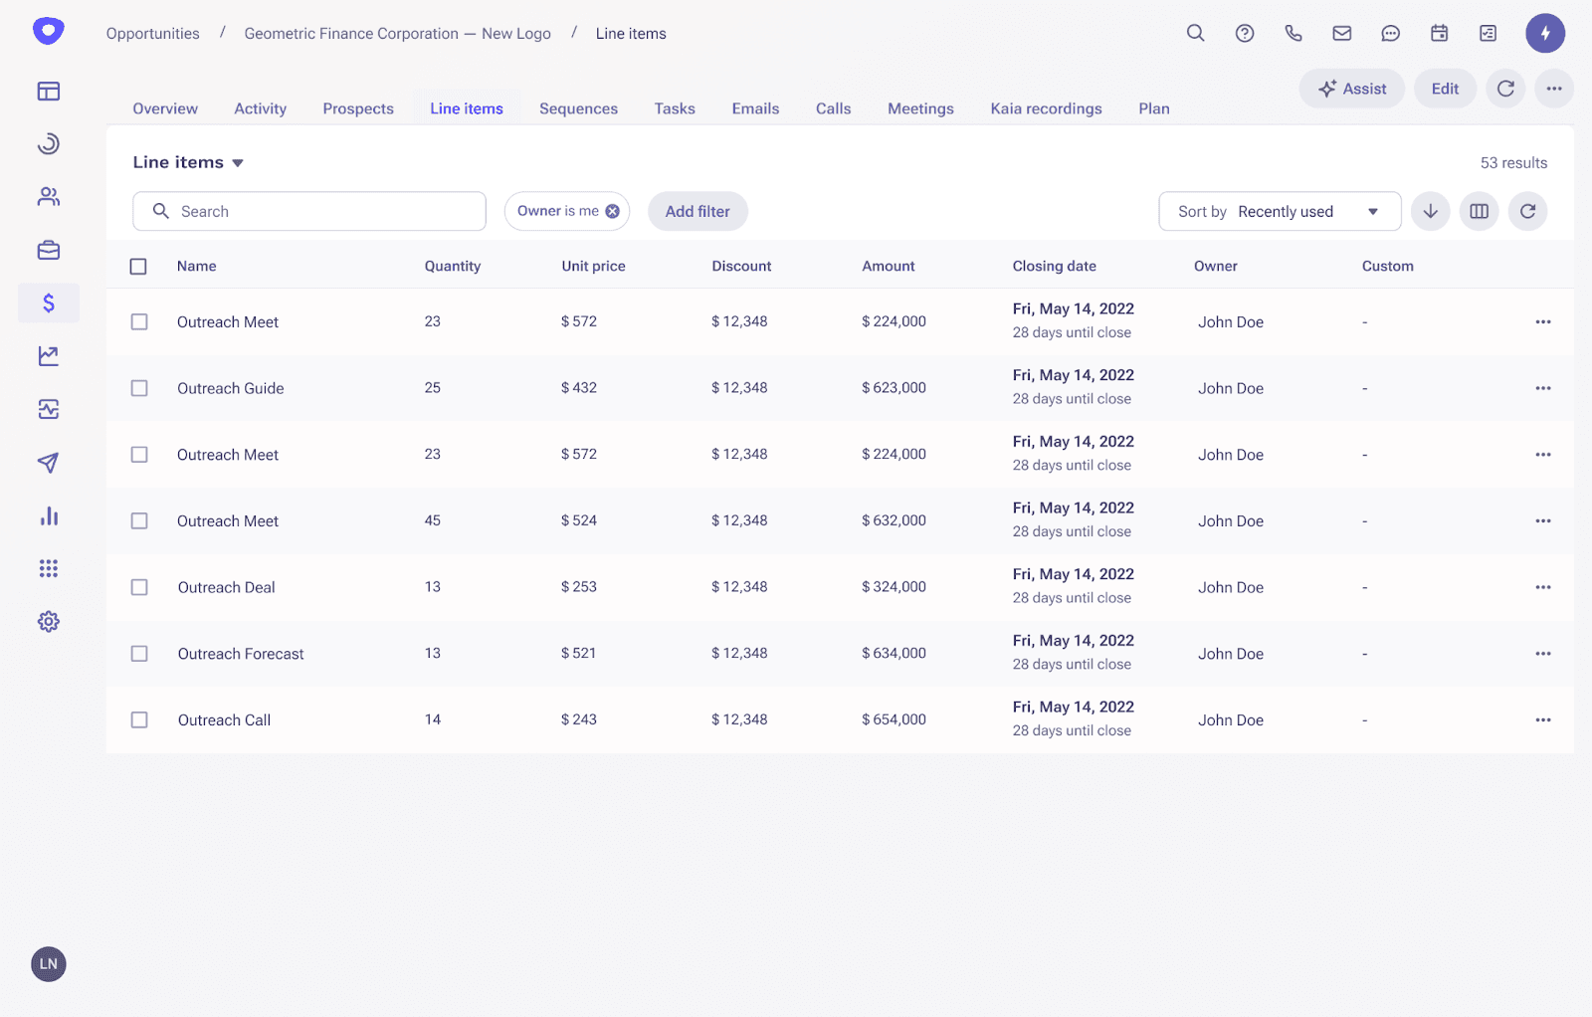Click the phone dialer icon
This screenshot has height=1017, width=1592.
[1293, 33]
